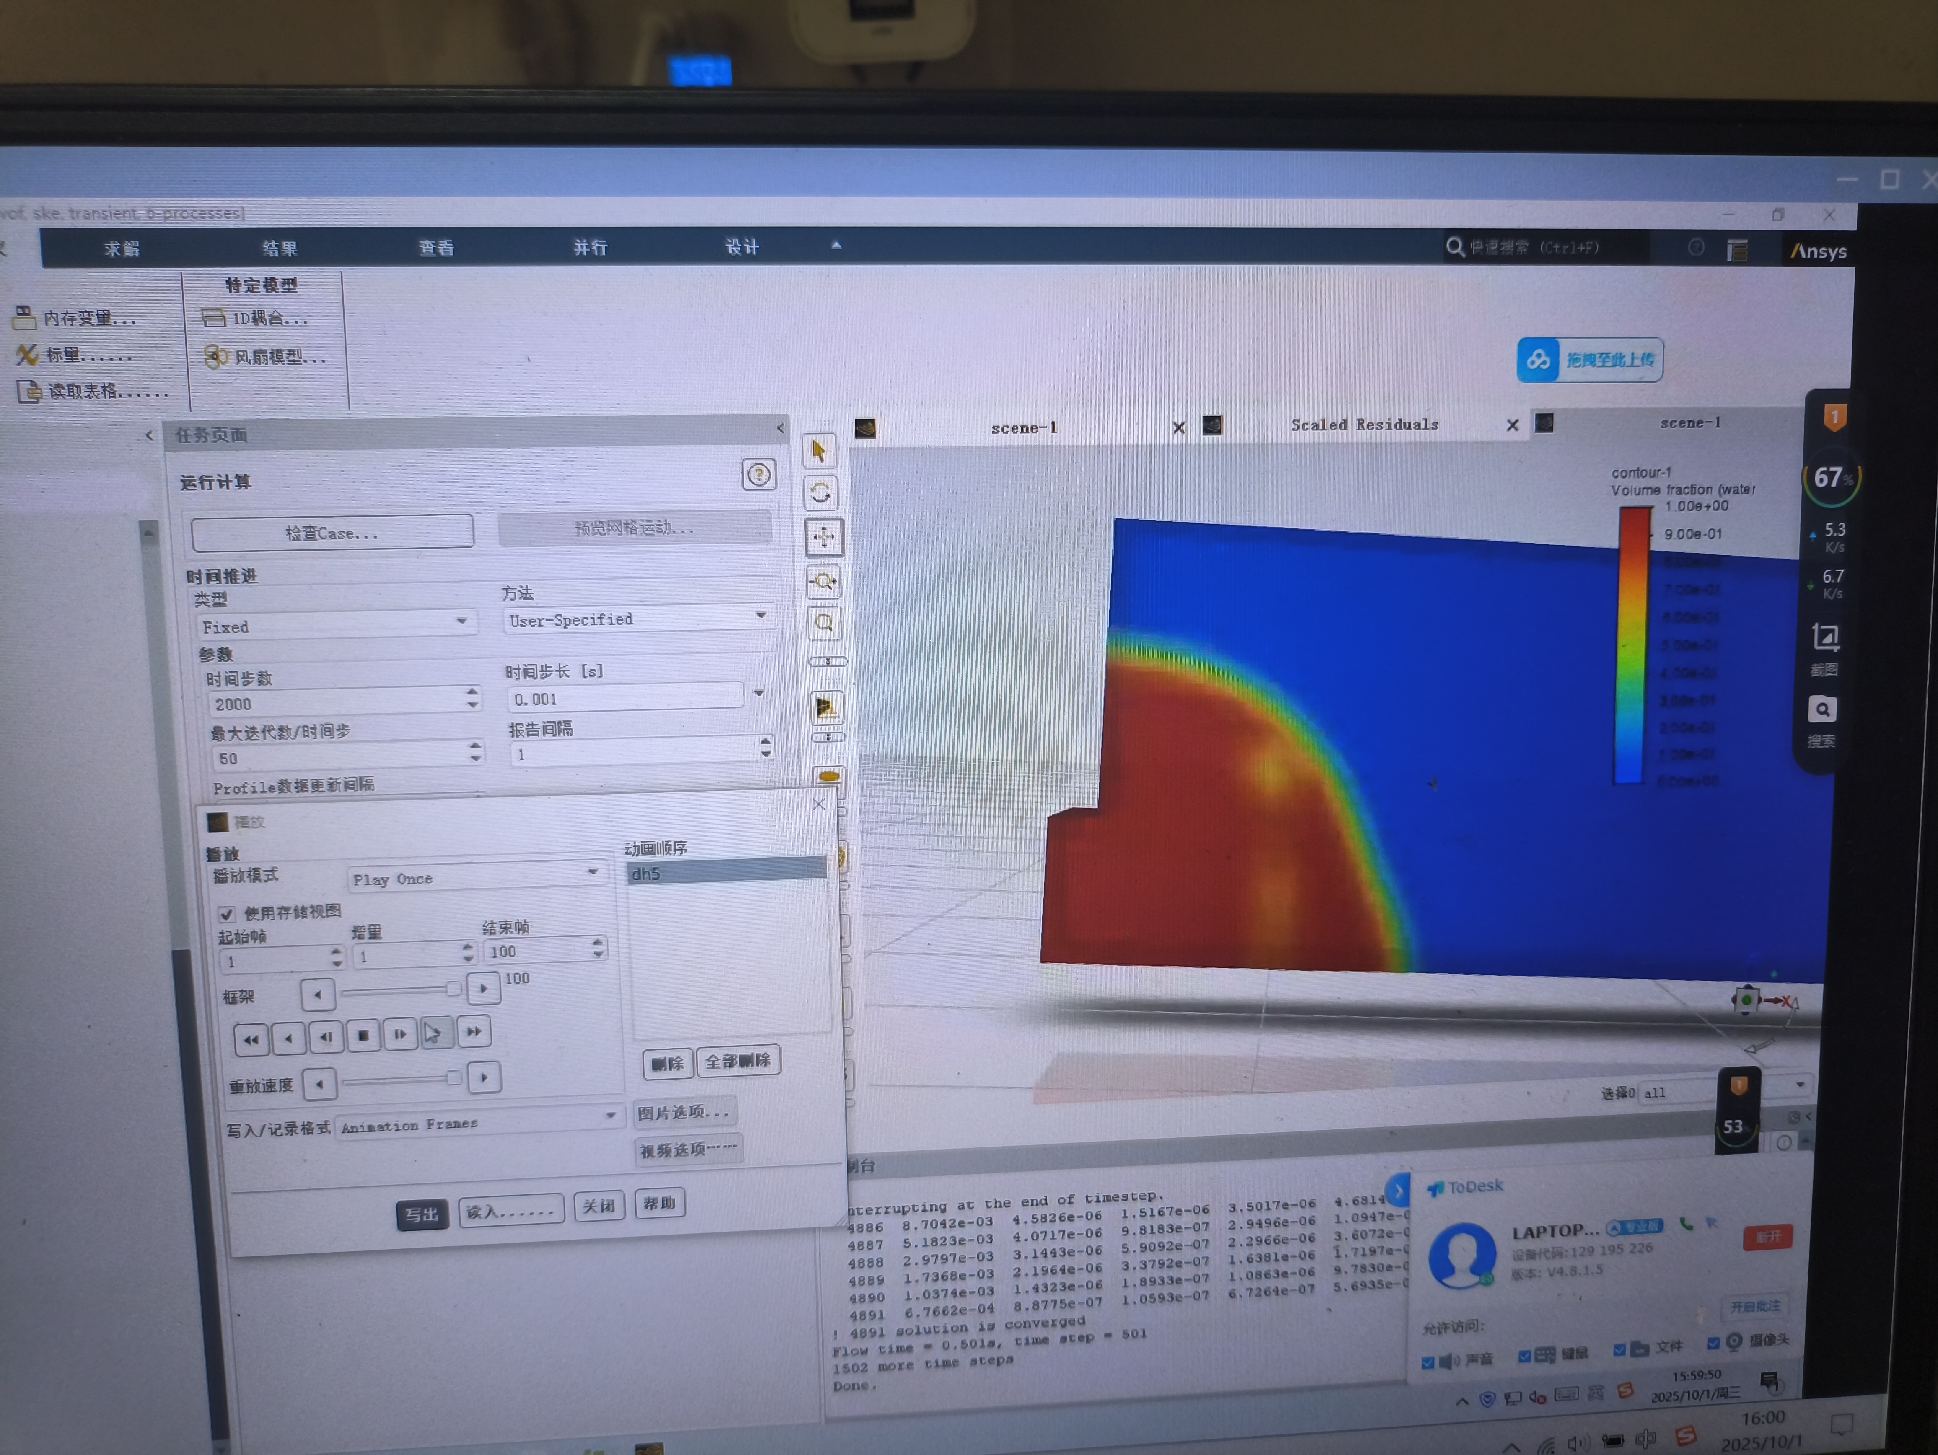Activate the rotate view tool
The height and width of the screenshot is (1455, 1938).
point(821,493)
